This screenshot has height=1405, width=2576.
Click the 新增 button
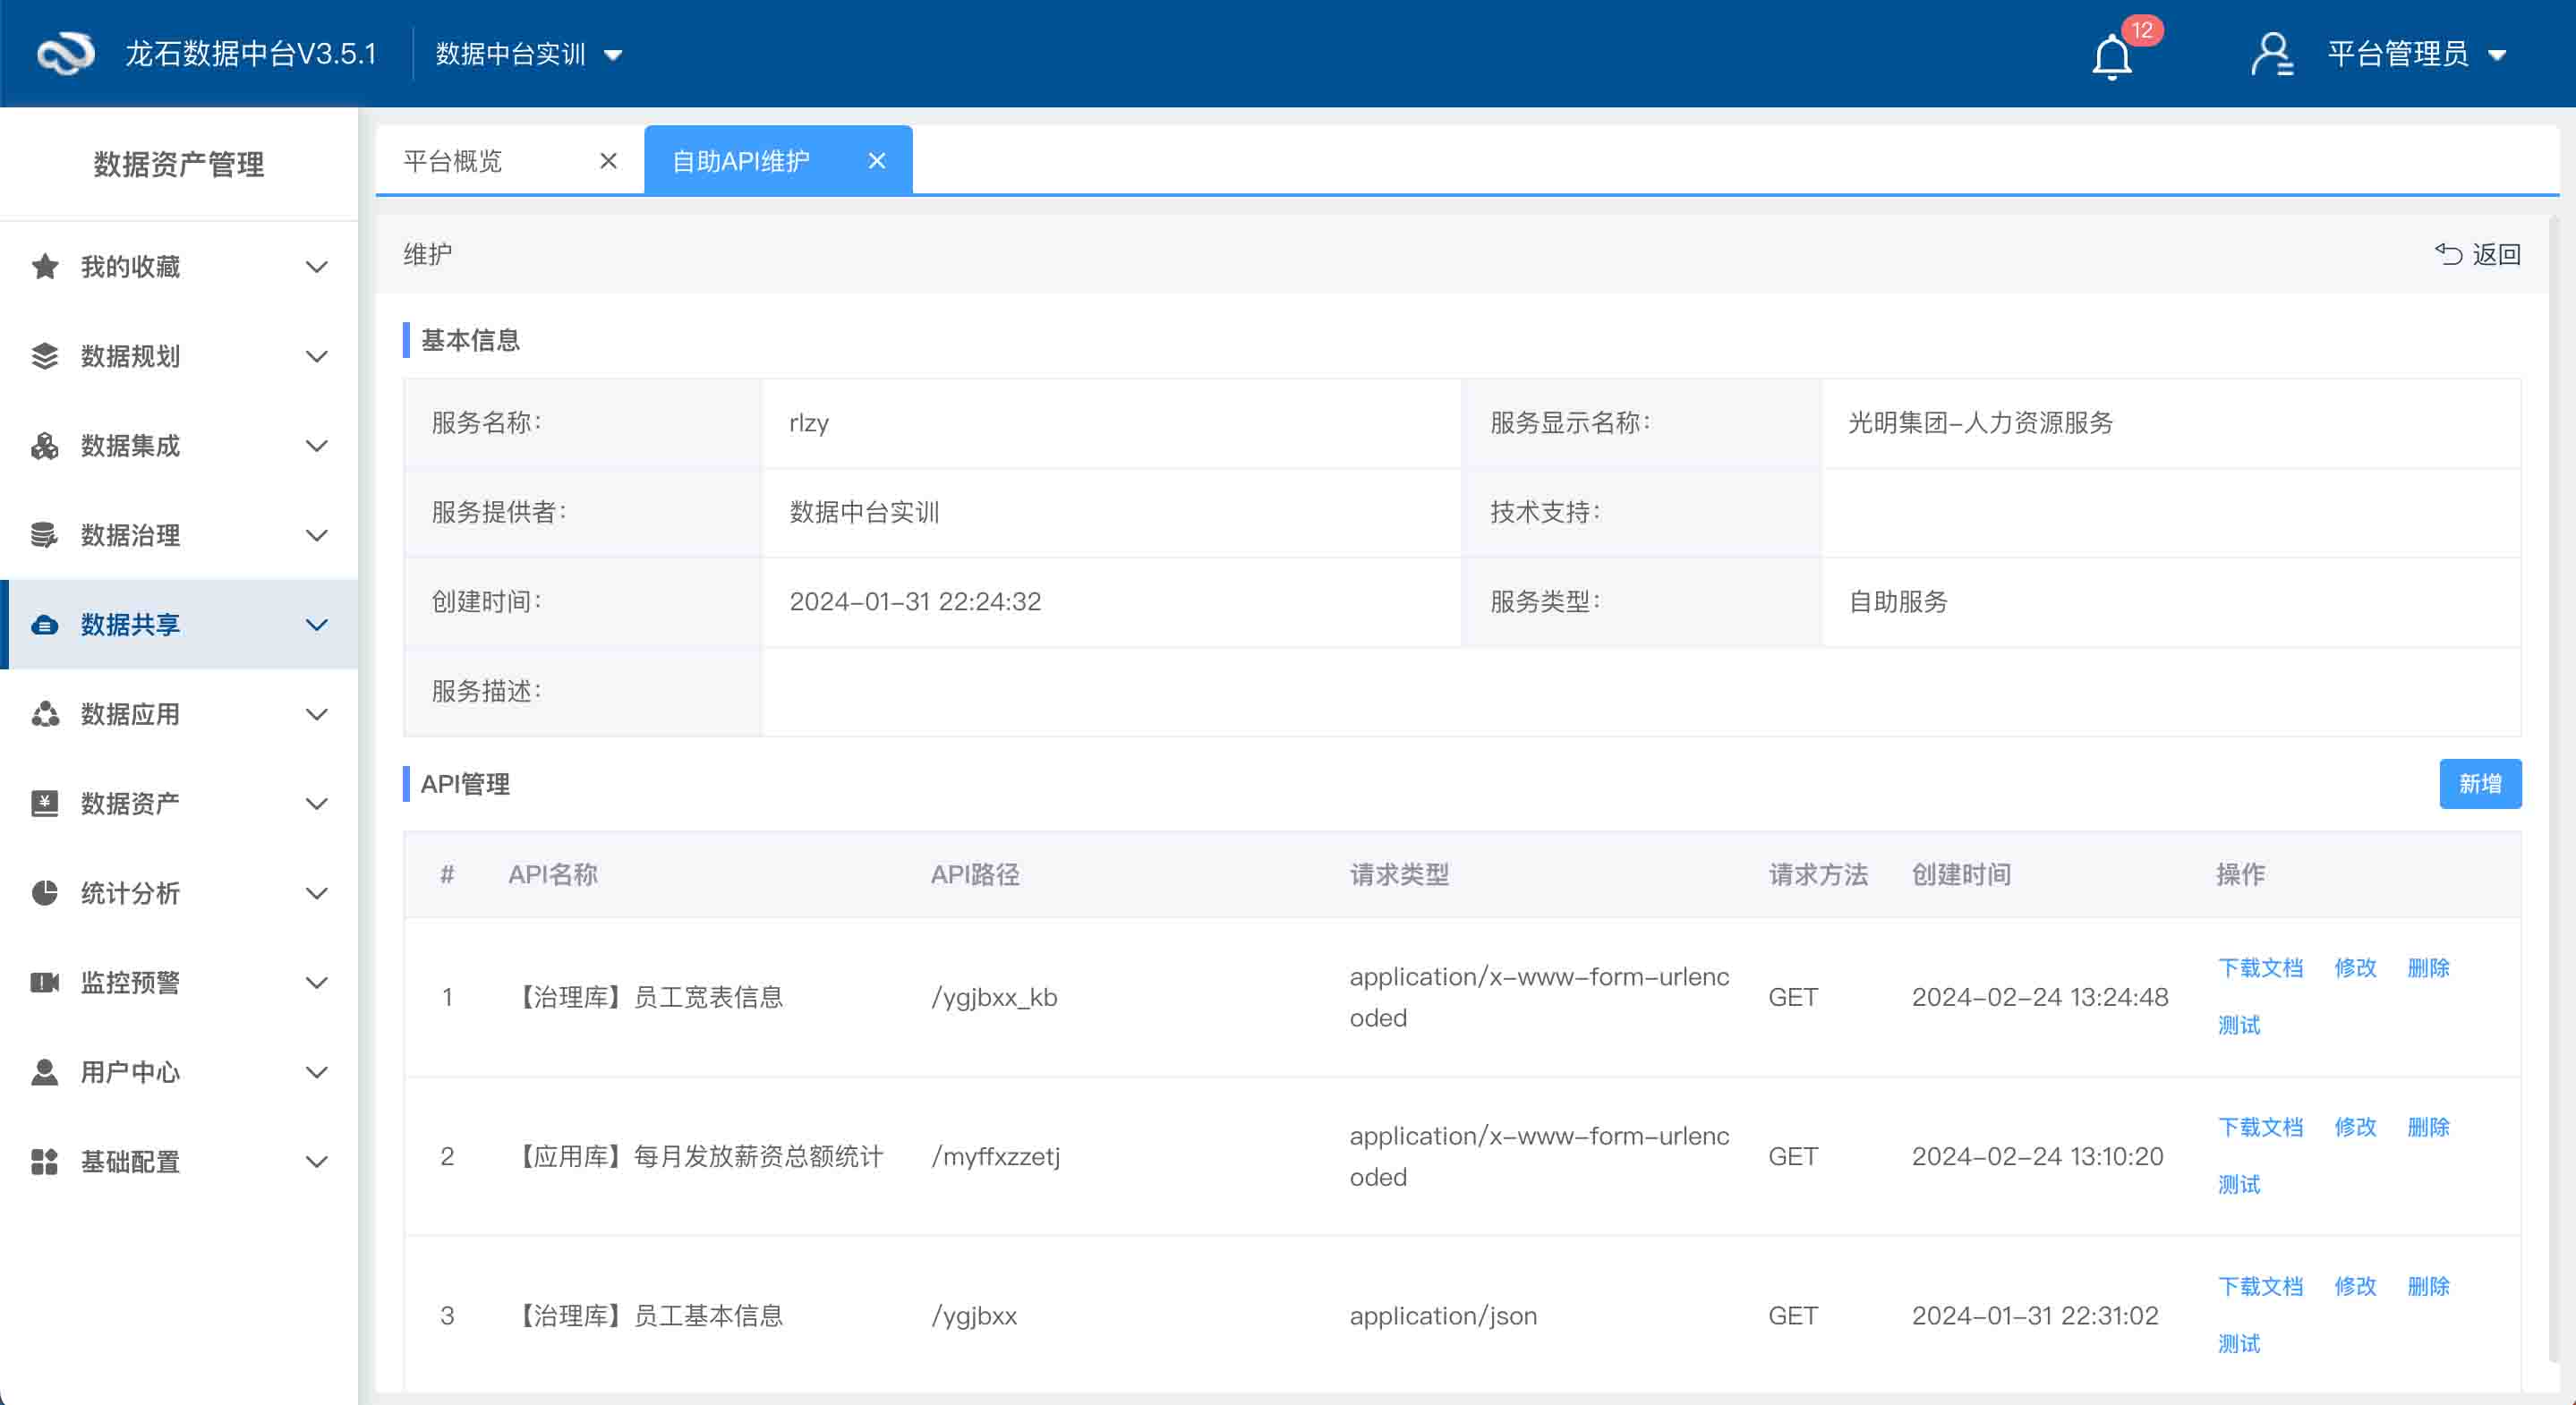pos(2480,784)
